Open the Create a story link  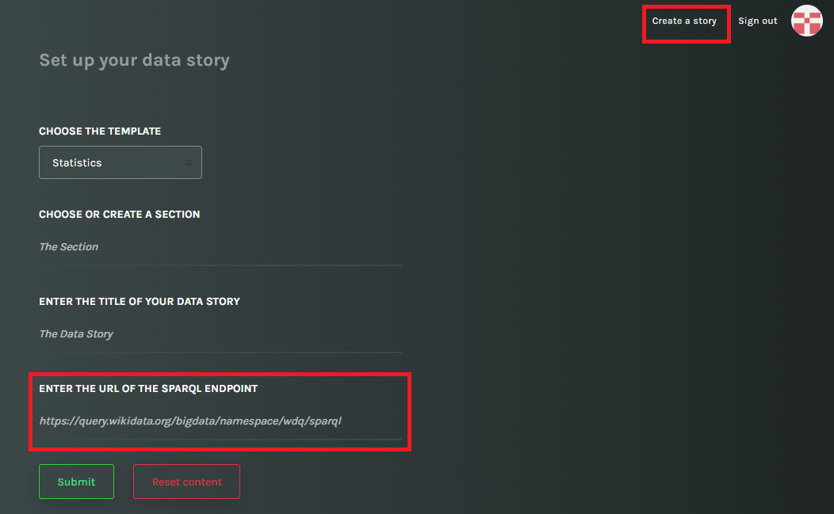(x=684, y=21)
